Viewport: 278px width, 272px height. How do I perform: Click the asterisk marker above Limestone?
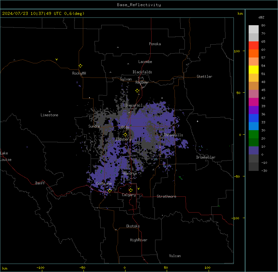[x=49, y=112]
